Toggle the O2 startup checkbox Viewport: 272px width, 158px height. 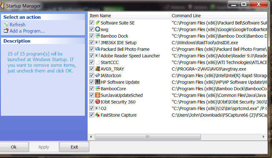coord(92,108)
